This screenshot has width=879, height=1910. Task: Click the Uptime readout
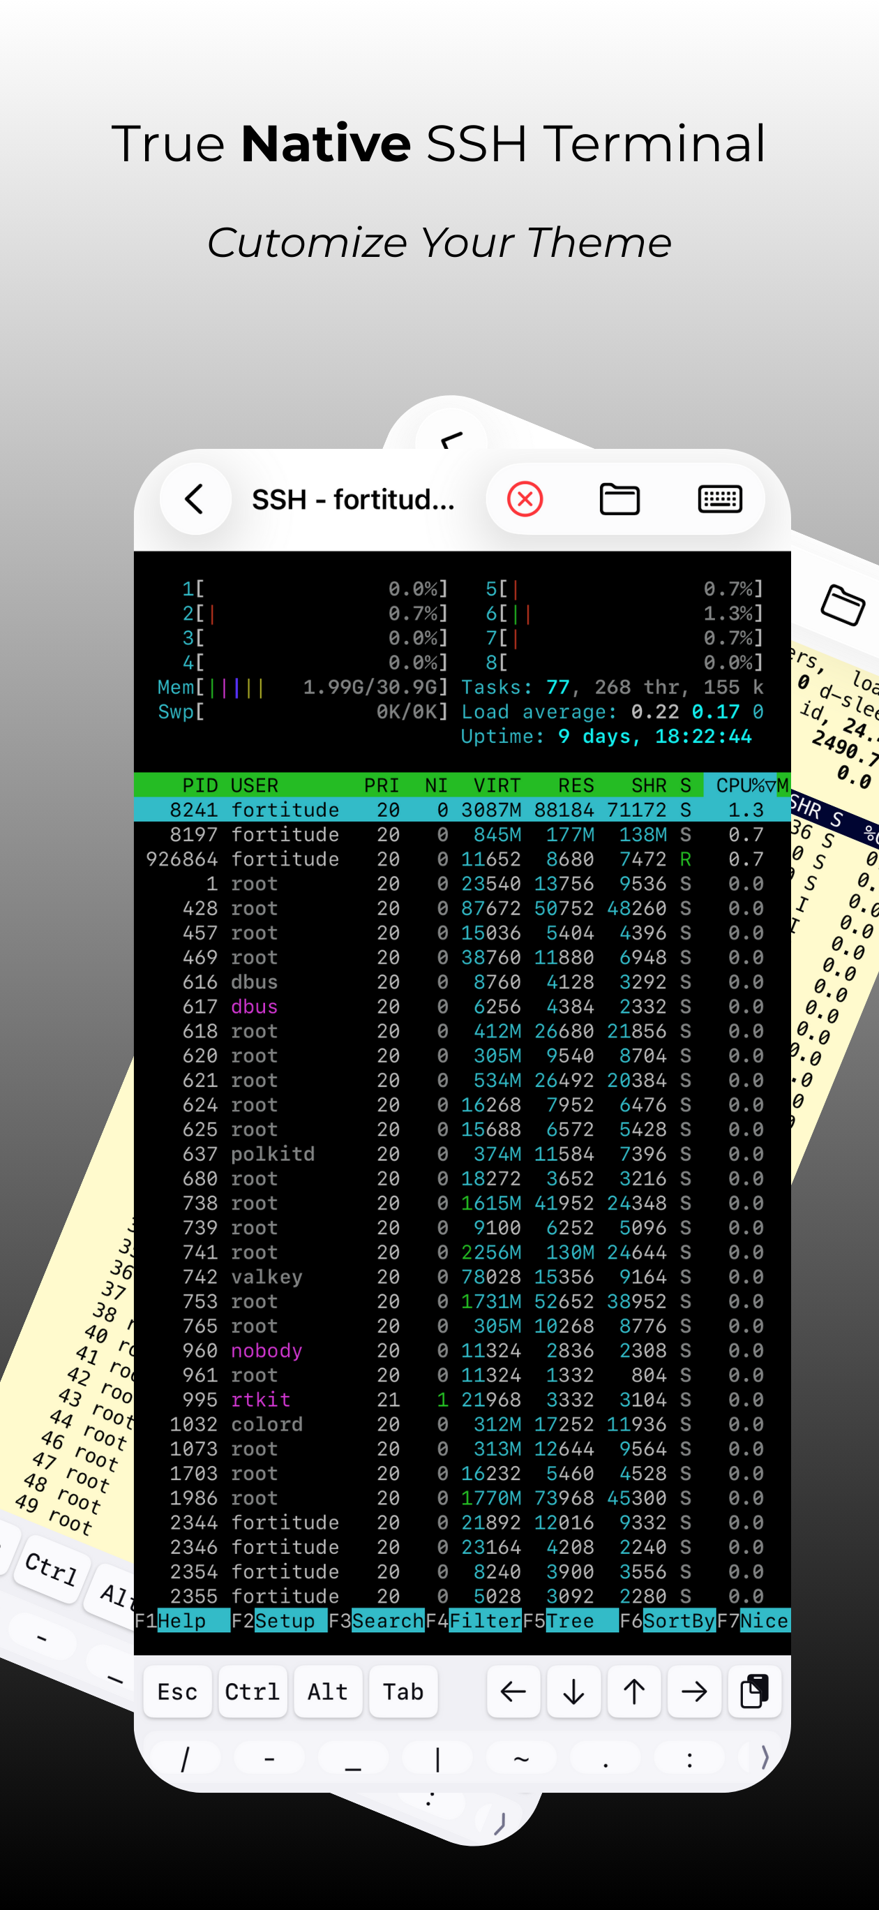pos(606,736)
